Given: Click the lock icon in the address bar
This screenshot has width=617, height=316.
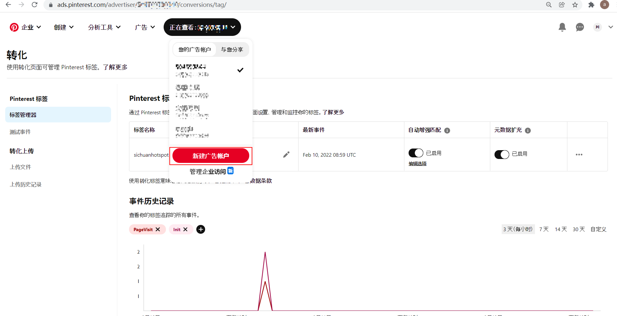Looking at the screenshot, I should pos(51,5).
